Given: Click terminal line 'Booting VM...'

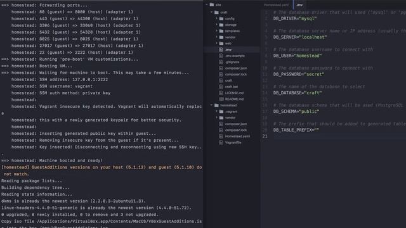Looking at the screenshot, I should coord(37,66).
